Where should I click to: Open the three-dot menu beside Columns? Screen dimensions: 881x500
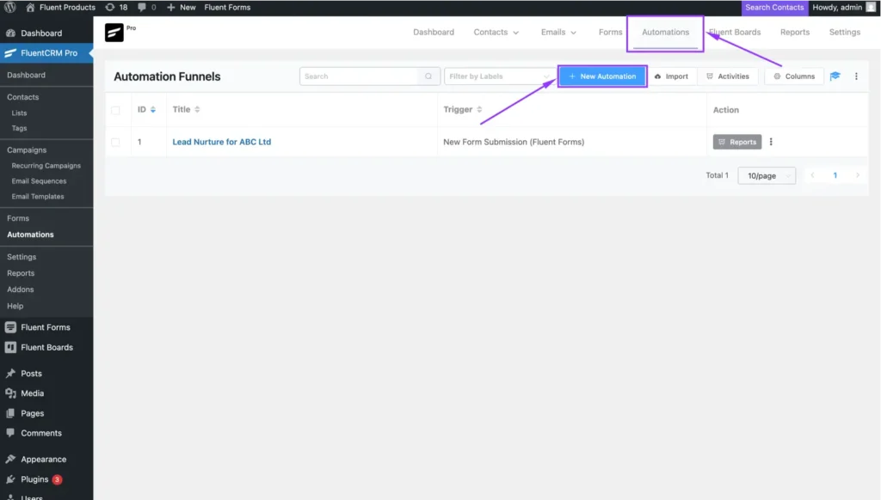pos(856,76)
